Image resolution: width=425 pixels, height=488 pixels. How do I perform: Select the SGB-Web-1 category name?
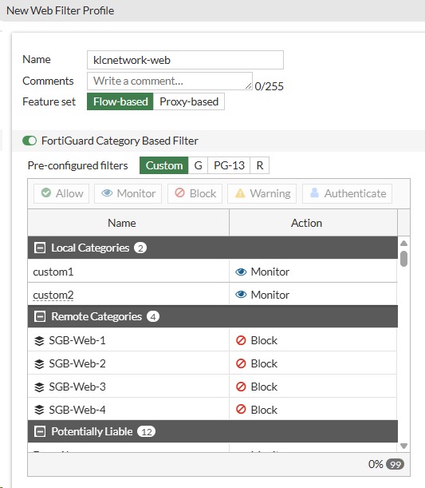77,340
